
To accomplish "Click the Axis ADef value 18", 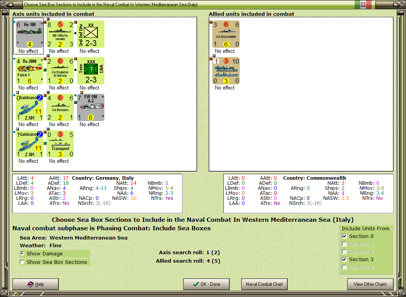I will coord(66,183).
